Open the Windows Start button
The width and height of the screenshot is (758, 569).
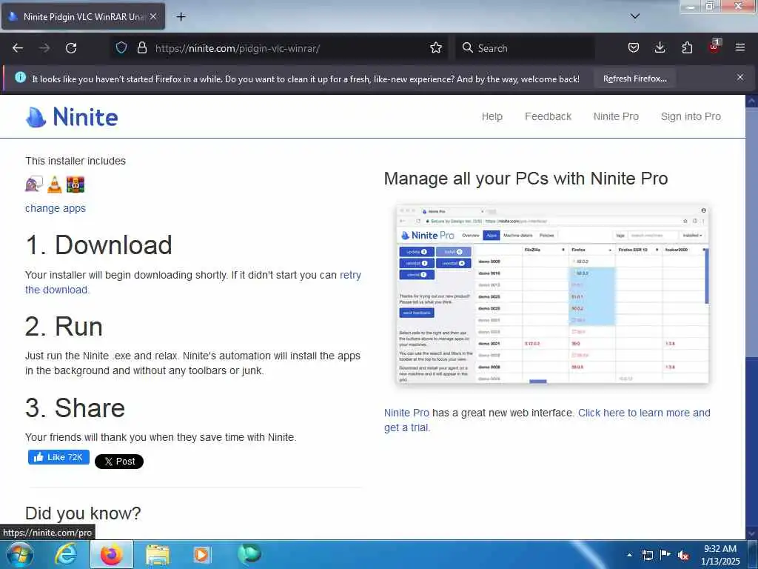[x=20, y=554]
